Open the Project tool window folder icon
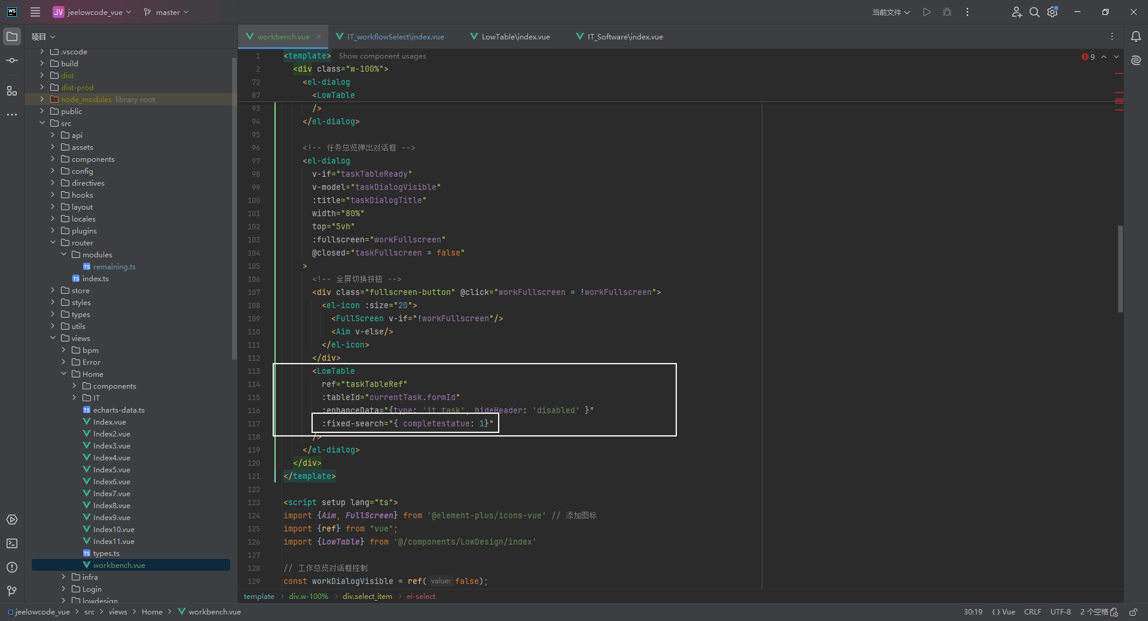 tap(12, 36)
